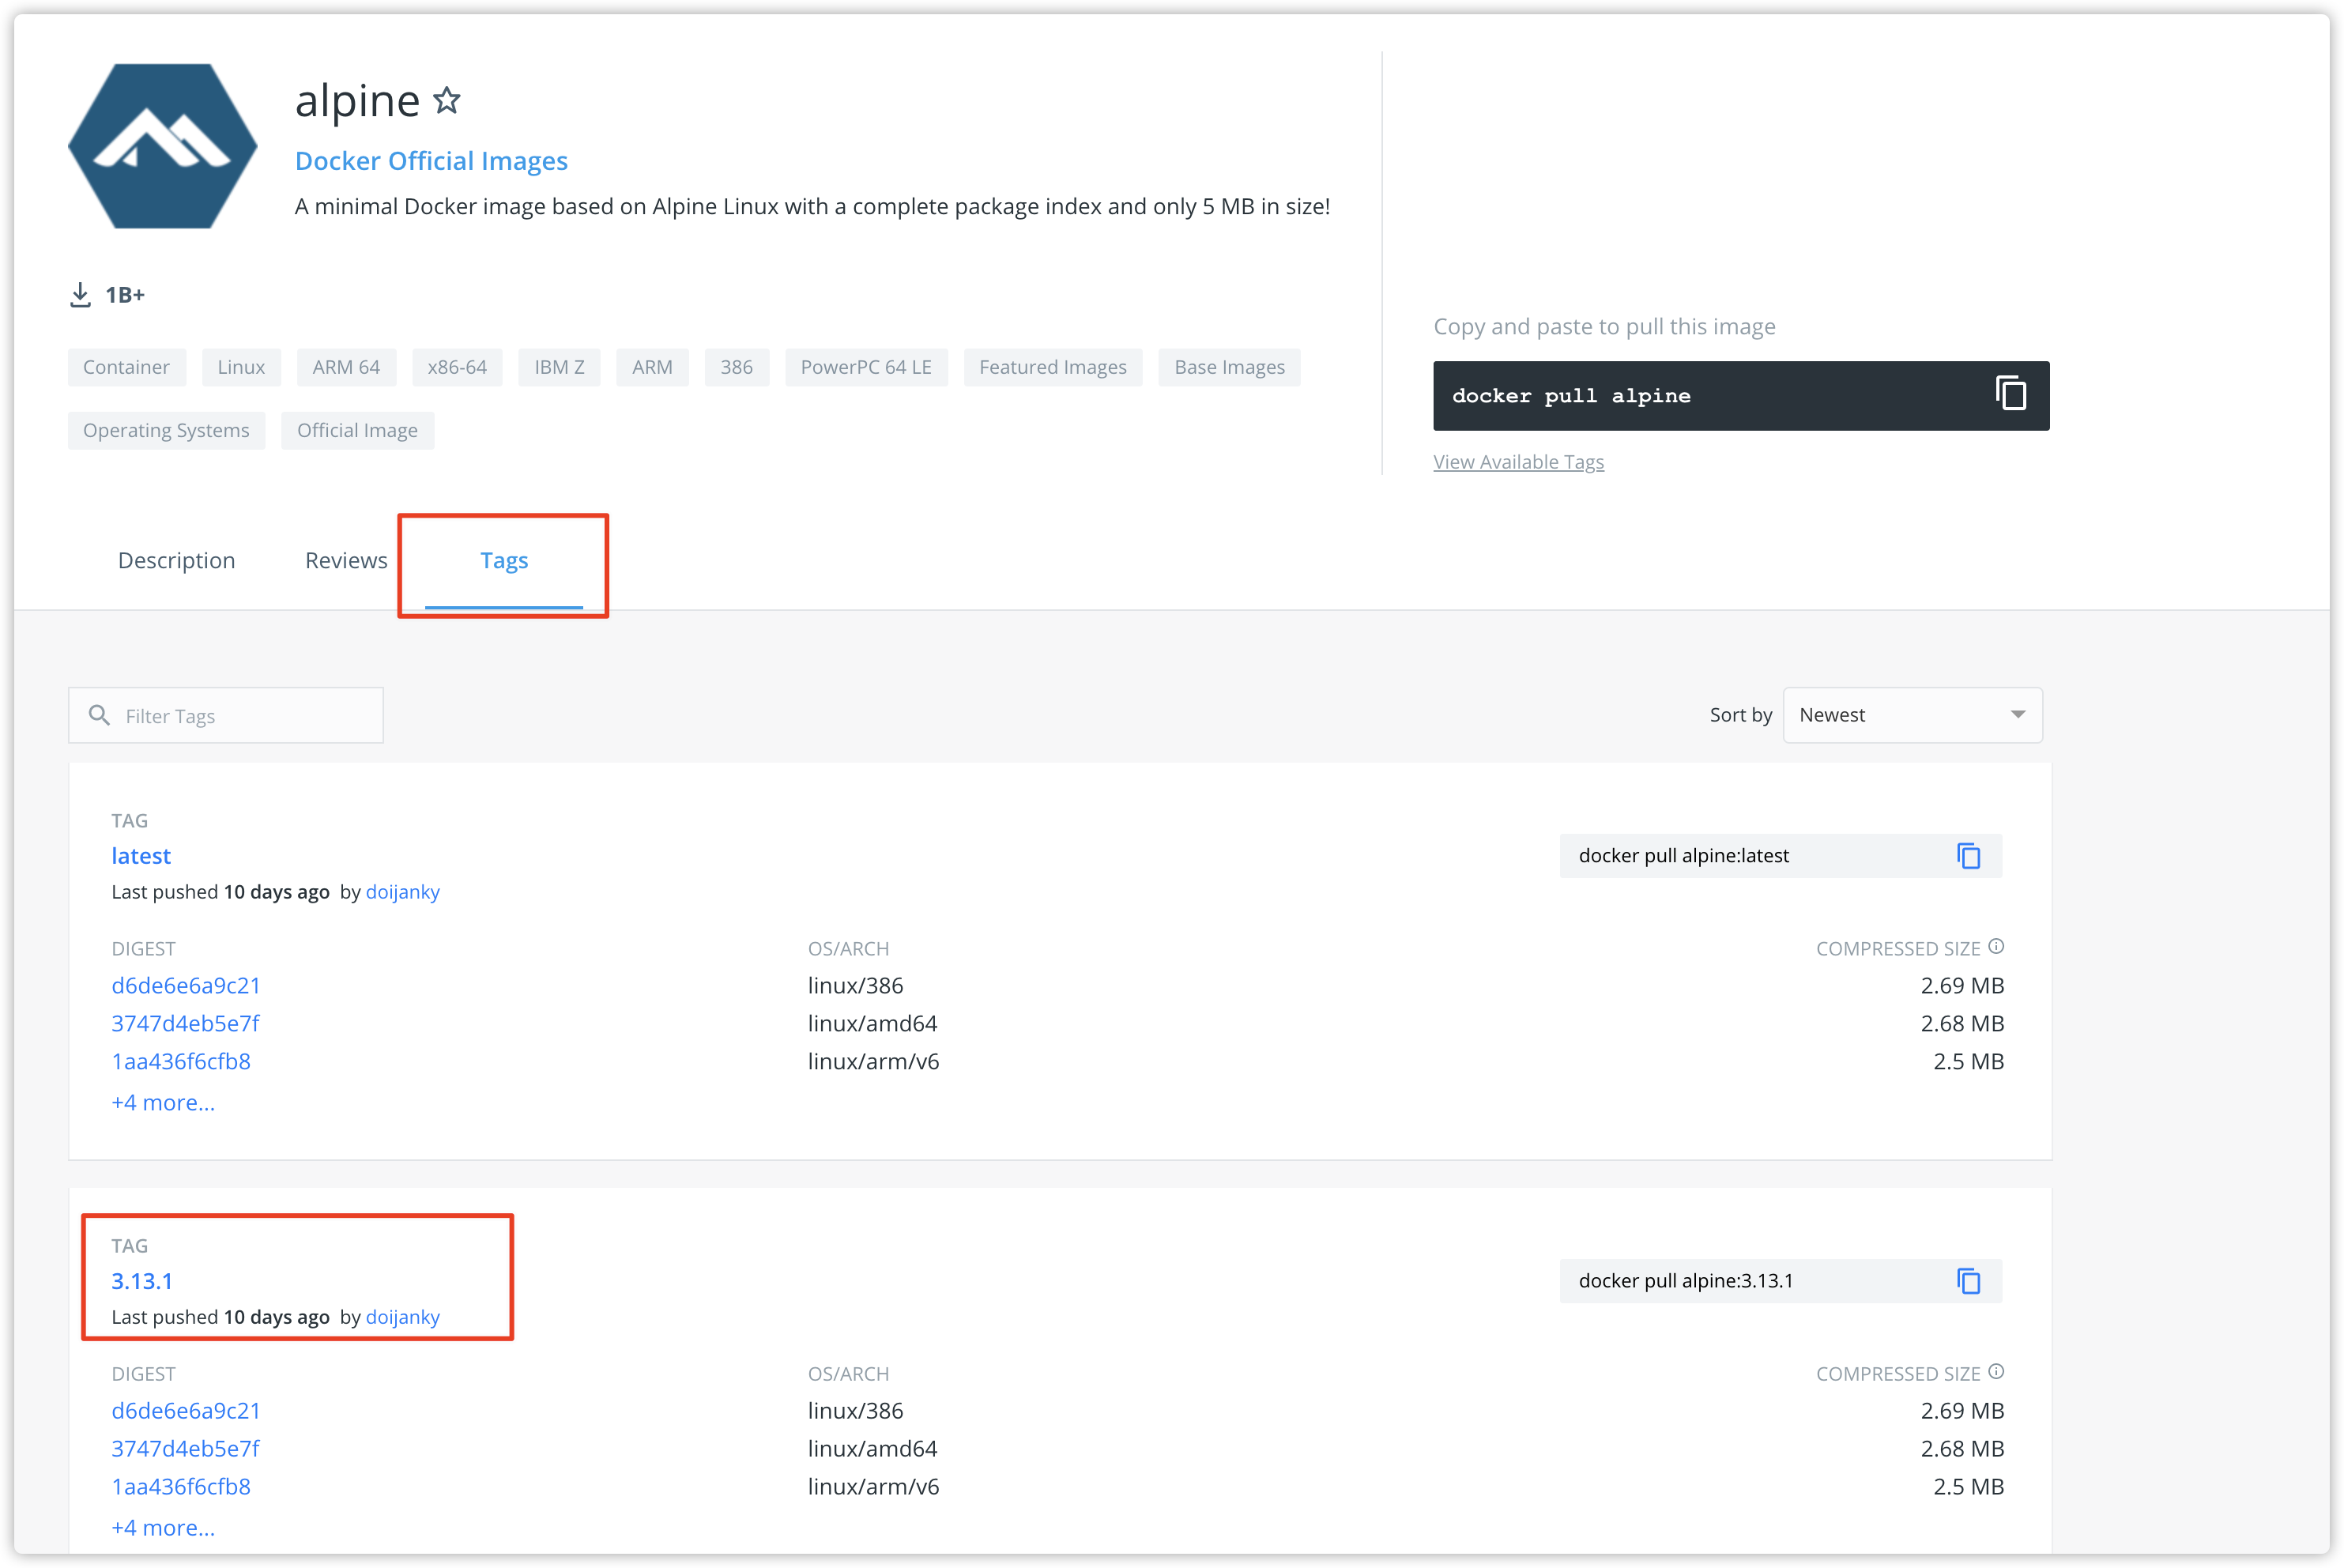This screenshot has height=1568, width=2344.
Task: Click the alpine hexagon logo
Action: [x=162, y=146]
